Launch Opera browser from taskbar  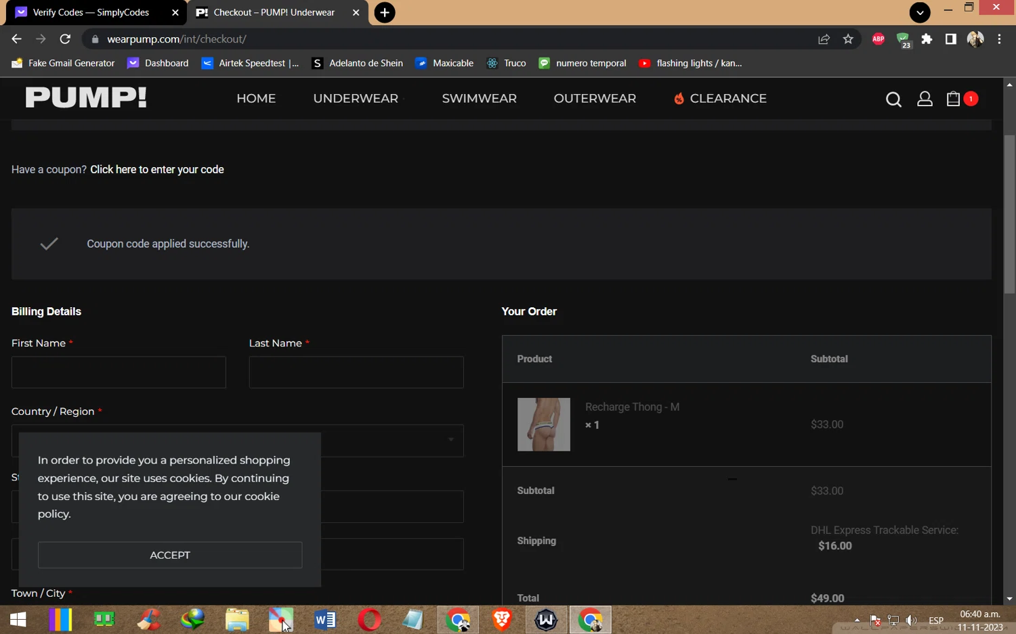tap(369, 620)
